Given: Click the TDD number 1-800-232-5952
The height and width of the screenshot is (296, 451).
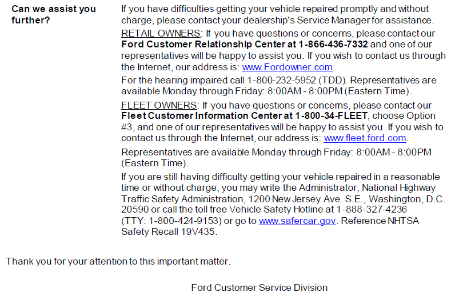Looking at the screenshot, I should pyautogui.click(x=282, y=80).
